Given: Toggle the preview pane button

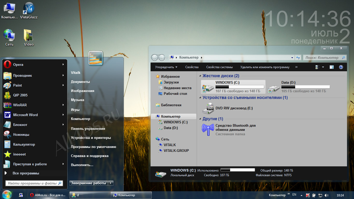Looking at the screenshot, I should [x=332, y=67].
